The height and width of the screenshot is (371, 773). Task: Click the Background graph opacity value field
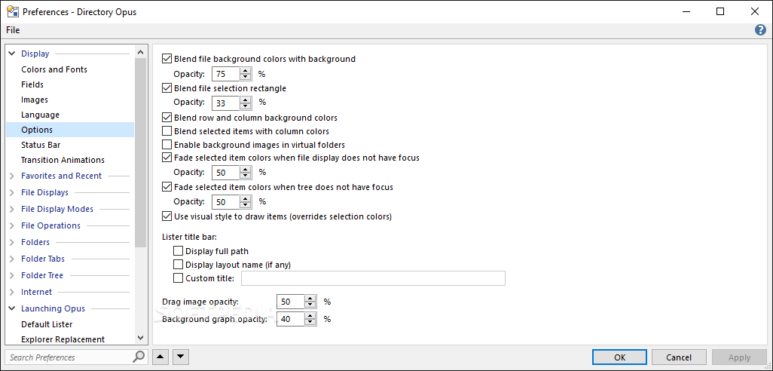[x=291, y=319]
